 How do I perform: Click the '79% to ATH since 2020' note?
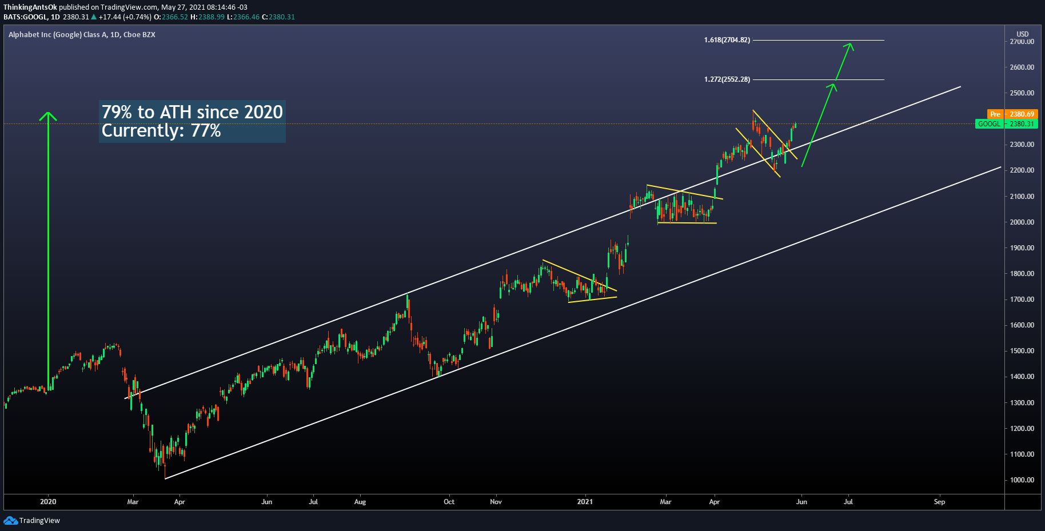[x=192, y=111]
